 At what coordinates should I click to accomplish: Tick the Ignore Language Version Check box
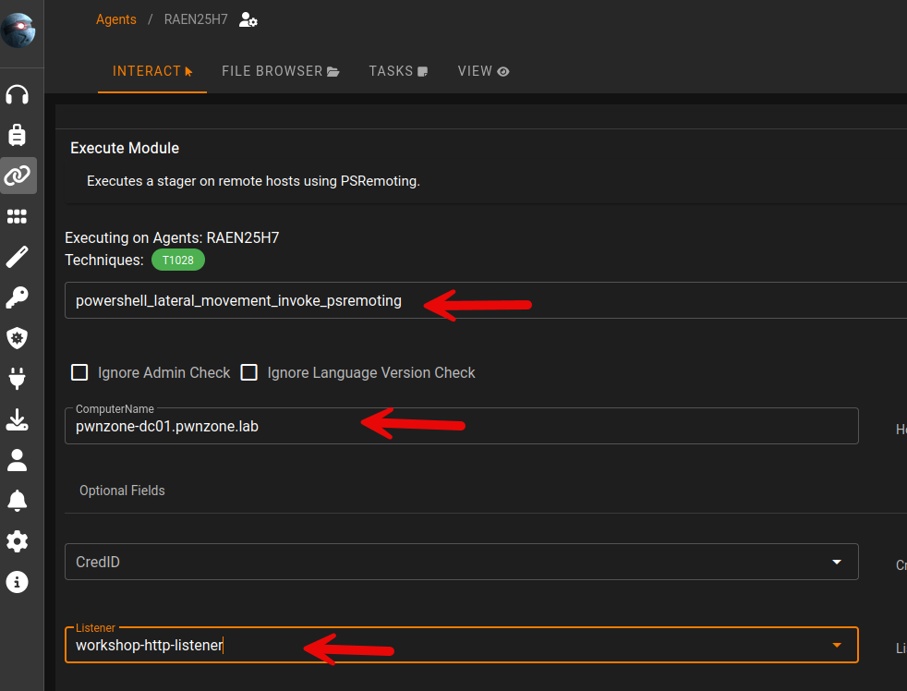[x=248, y=372]
